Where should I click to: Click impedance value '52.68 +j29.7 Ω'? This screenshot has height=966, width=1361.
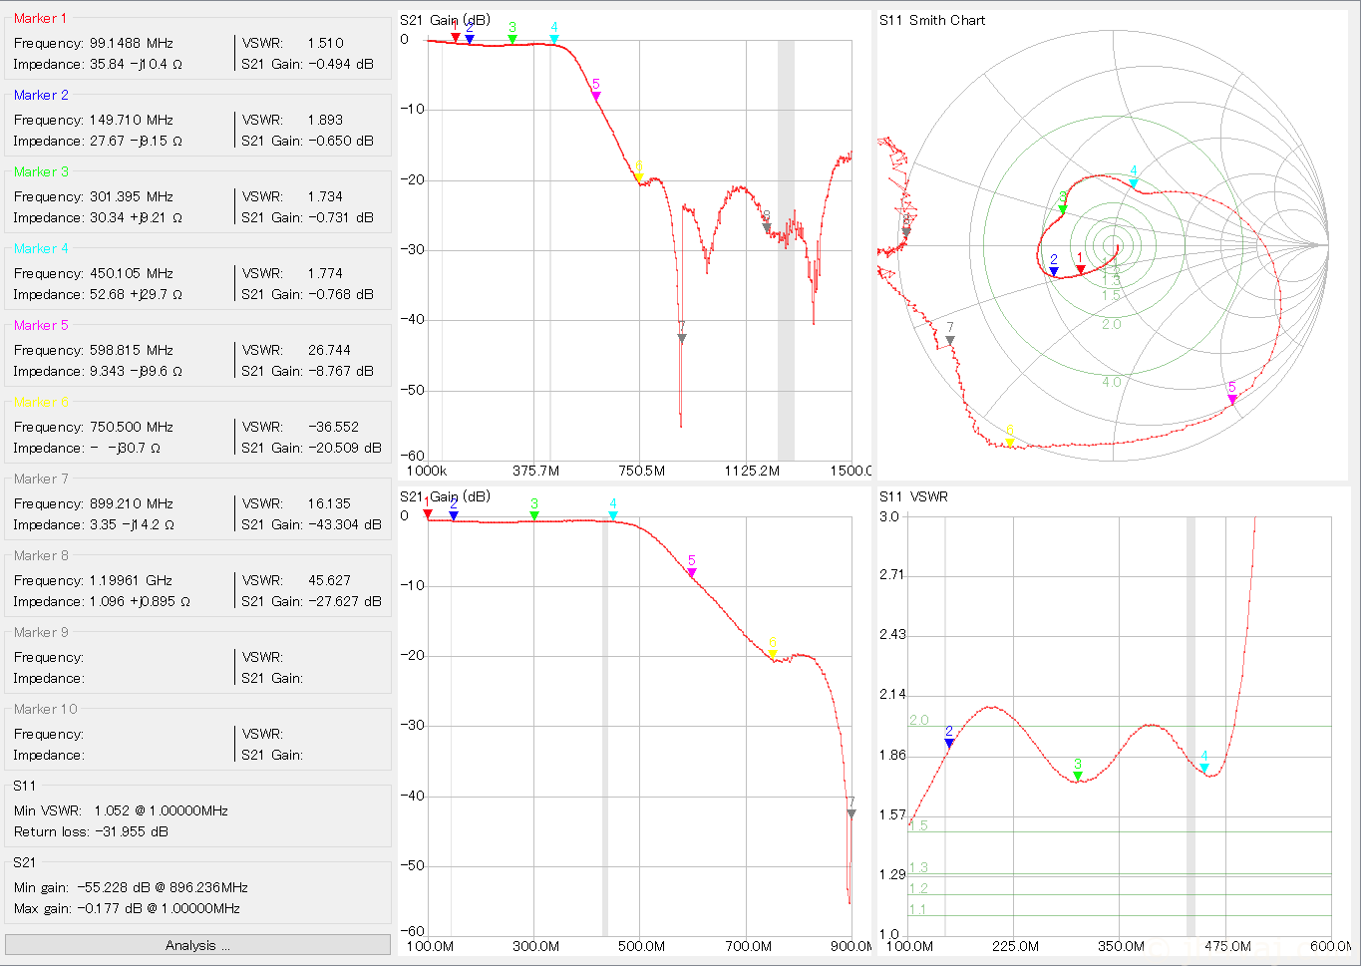click(137, 294)
